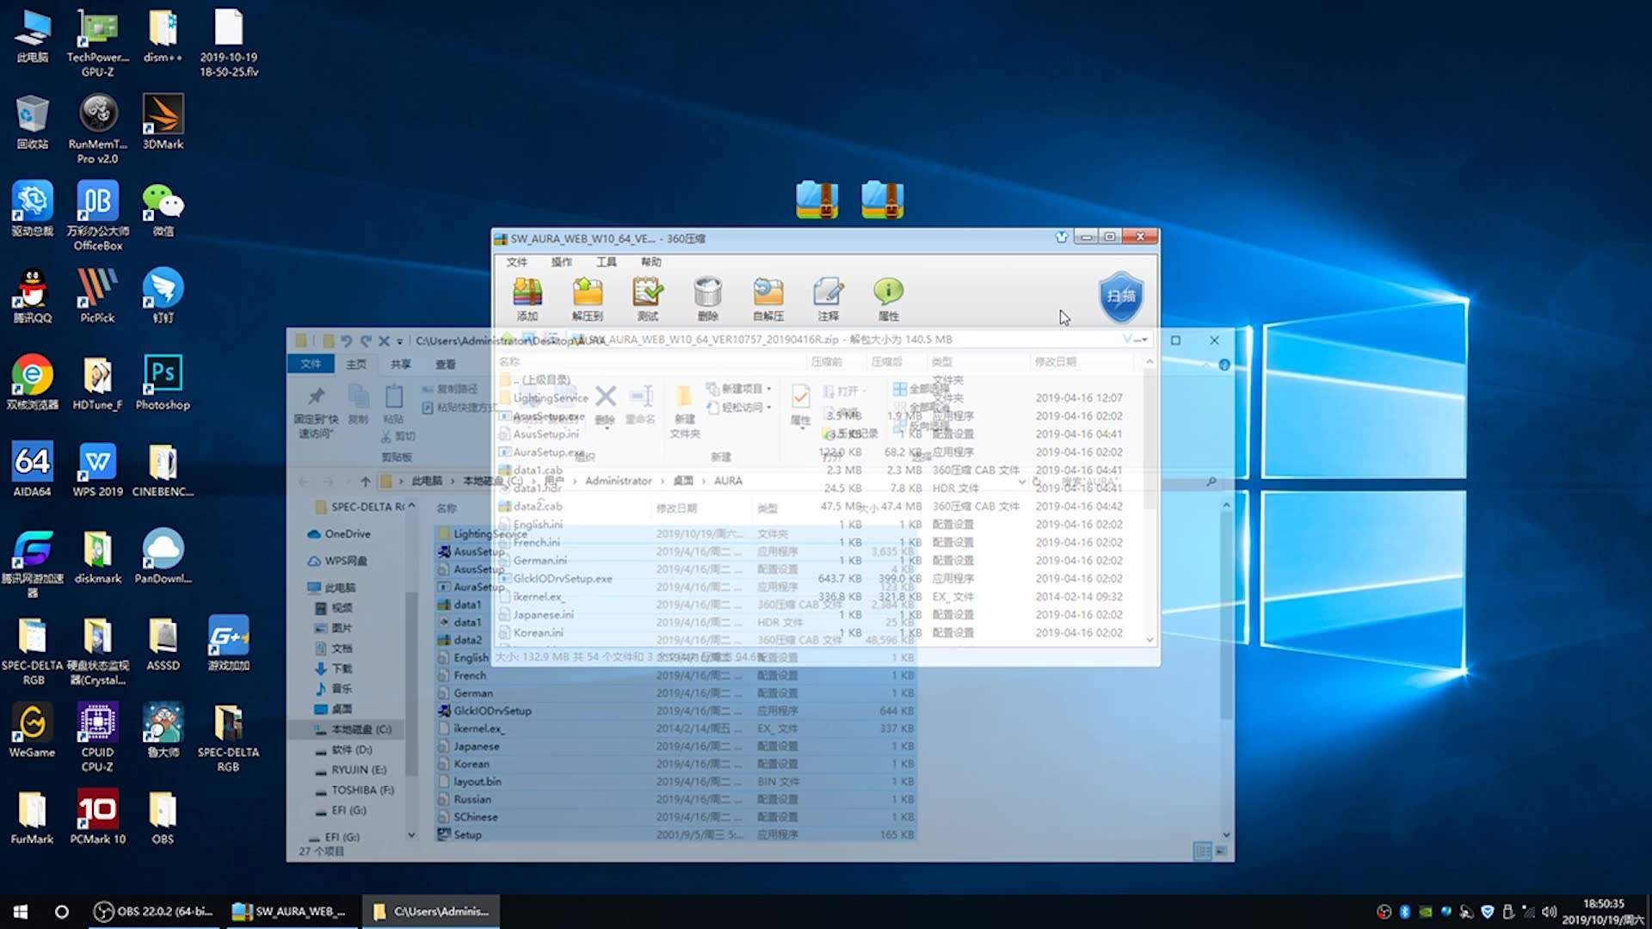The width and height of the screenshot is (1652, 929).
Task: Open the 帮助 menu in 360压缩
Action: point(651,261)
